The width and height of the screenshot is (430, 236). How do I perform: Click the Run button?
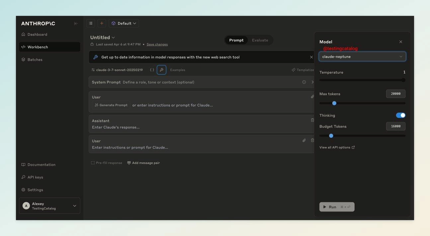(x=337, y=207)
